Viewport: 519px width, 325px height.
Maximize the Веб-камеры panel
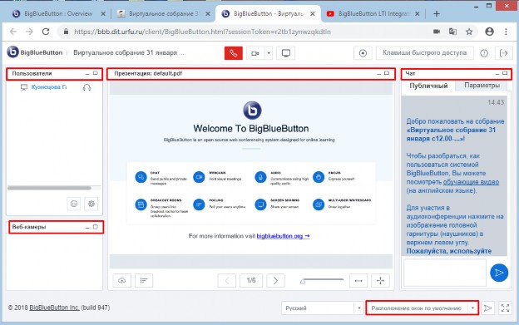96,227
